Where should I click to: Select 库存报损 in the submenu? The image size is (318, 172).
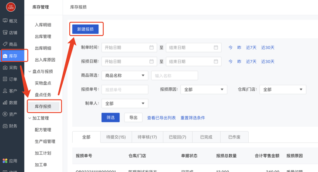[44, 106]
